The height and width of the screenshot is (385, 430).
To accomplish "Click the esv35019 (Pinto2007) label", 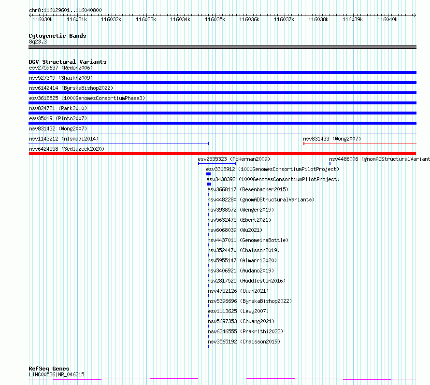I will 58,118.
